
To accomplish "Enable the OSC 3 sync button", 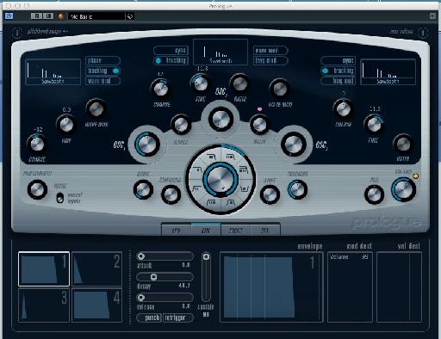I will point(338,60).
